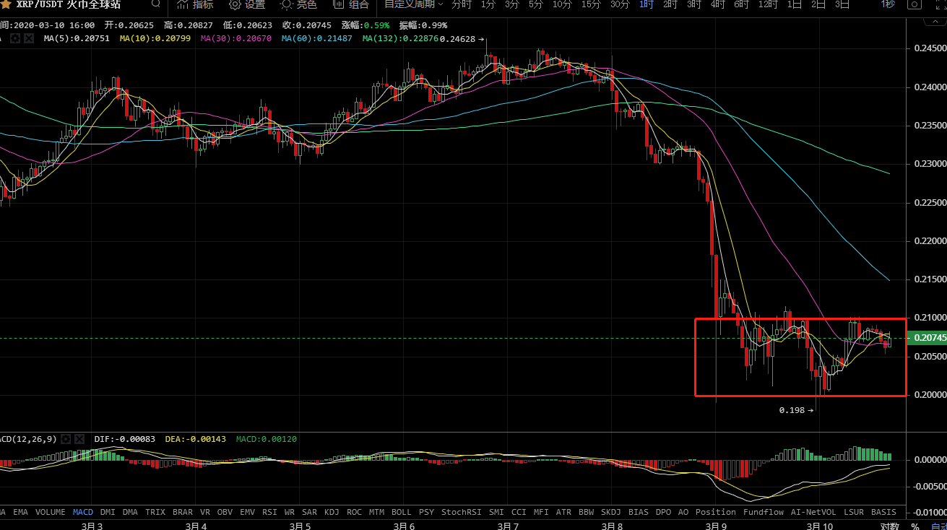Click the search magnifier icon
This screenshot has width=947, height=530.
156,4
